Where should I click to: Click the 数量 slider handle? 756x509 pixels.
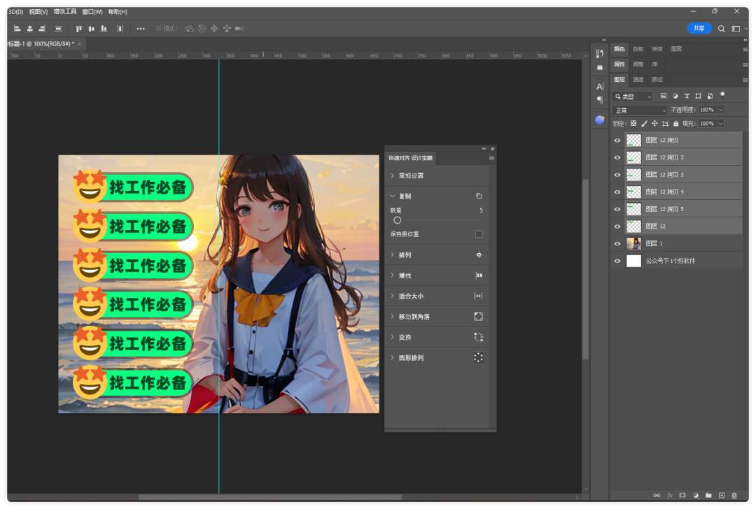tap(397, 220)
